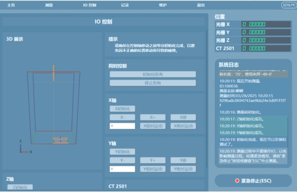
Task: Click the 停止所有 stop all button
Action: (x=153, y=83)
